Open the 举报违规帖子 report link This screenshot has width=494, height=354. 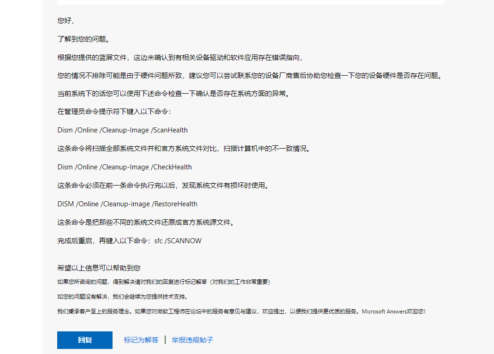[x=192, y=340]
